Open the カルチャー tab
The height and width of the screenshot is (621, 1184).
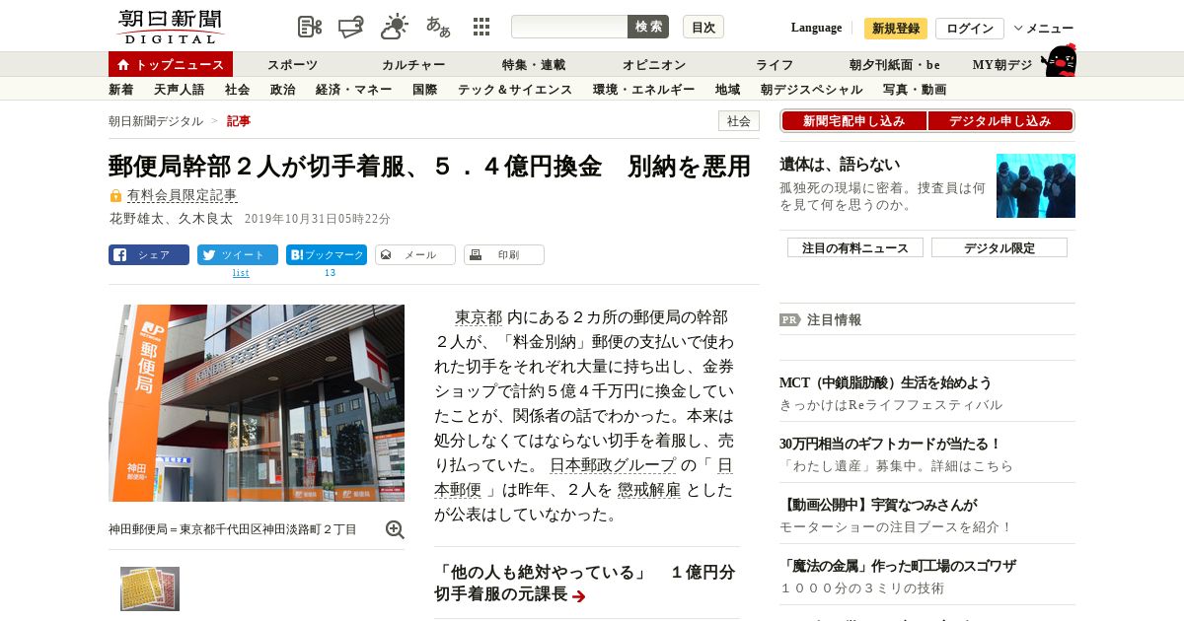click(x=413, y=65)
